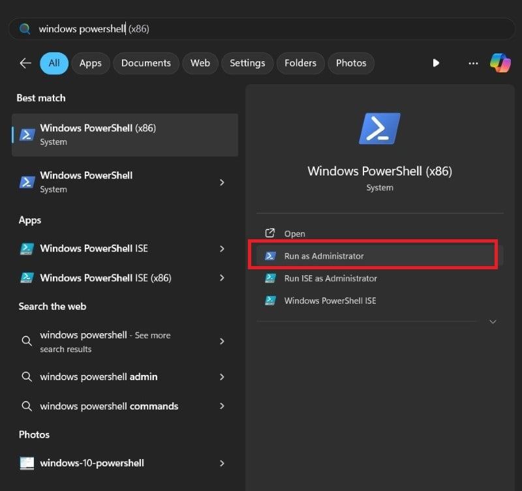Click 'windows powershell commands' web suggestion
The width and height of the screenshot is (522, 491).
[x=109, y=406]
